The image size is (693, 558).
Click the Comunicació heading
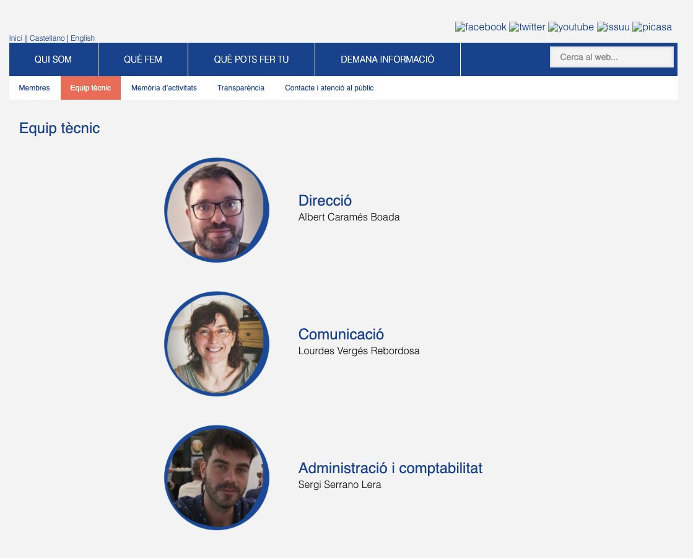click(x=341, y=334)
